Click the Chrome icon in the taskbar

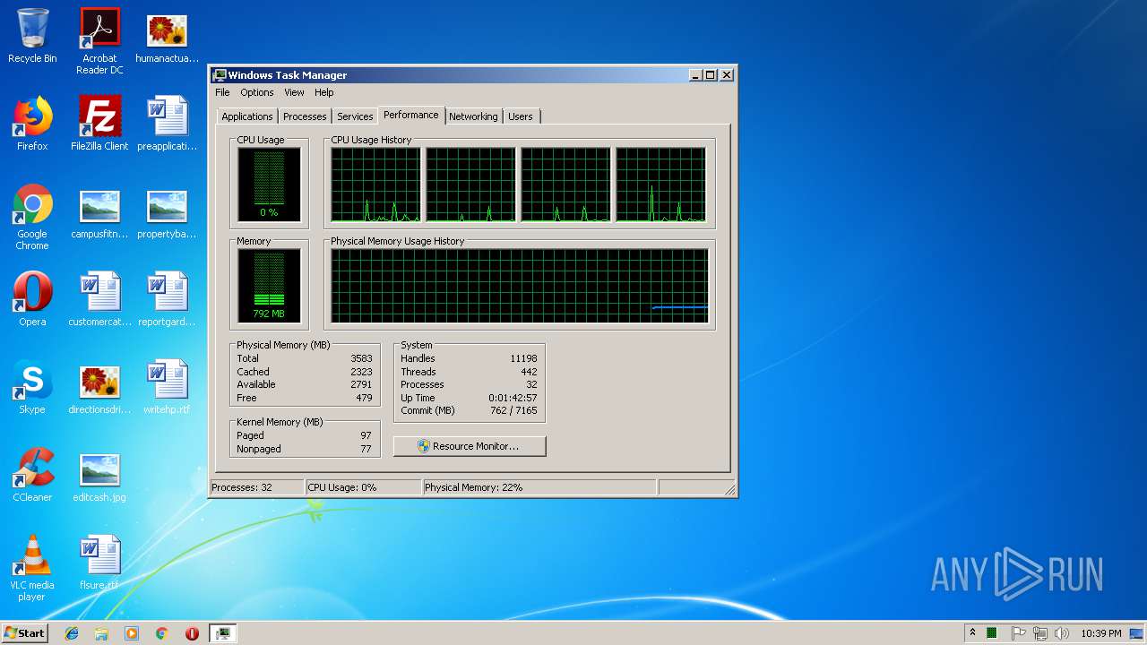[162, 633]
